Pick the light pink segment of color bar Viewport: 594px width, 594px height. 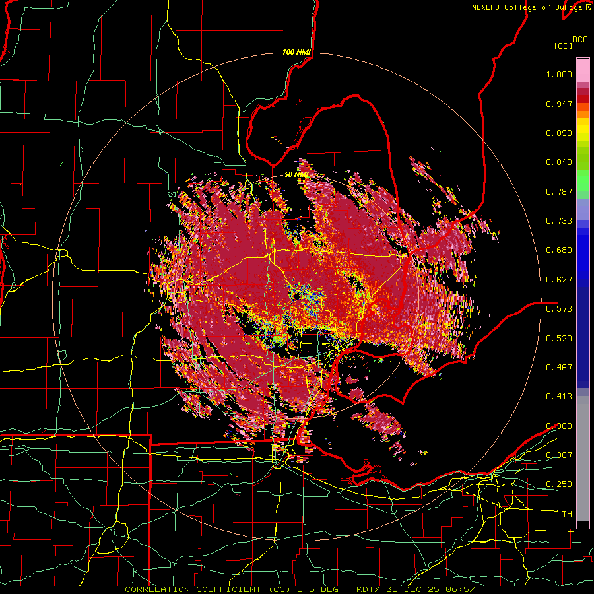(x=583, y=70)
